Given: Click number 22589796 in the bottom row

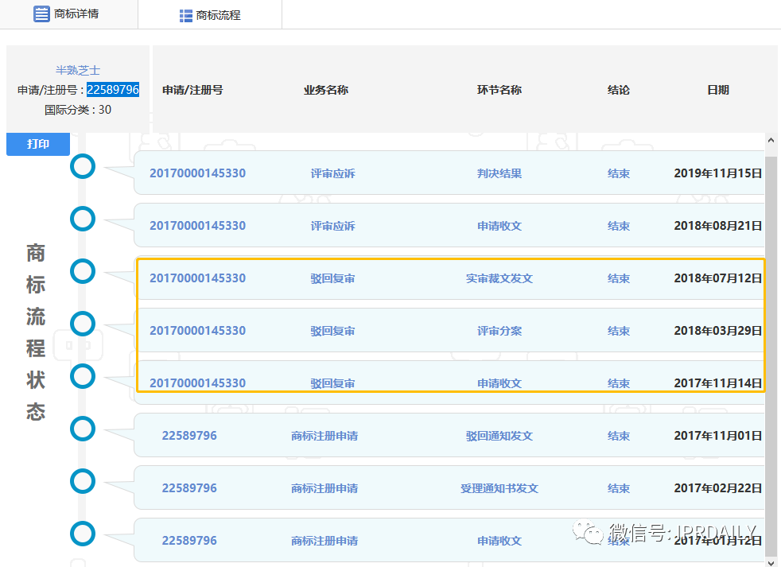Looking at the screenshot, I should (189, 541).
